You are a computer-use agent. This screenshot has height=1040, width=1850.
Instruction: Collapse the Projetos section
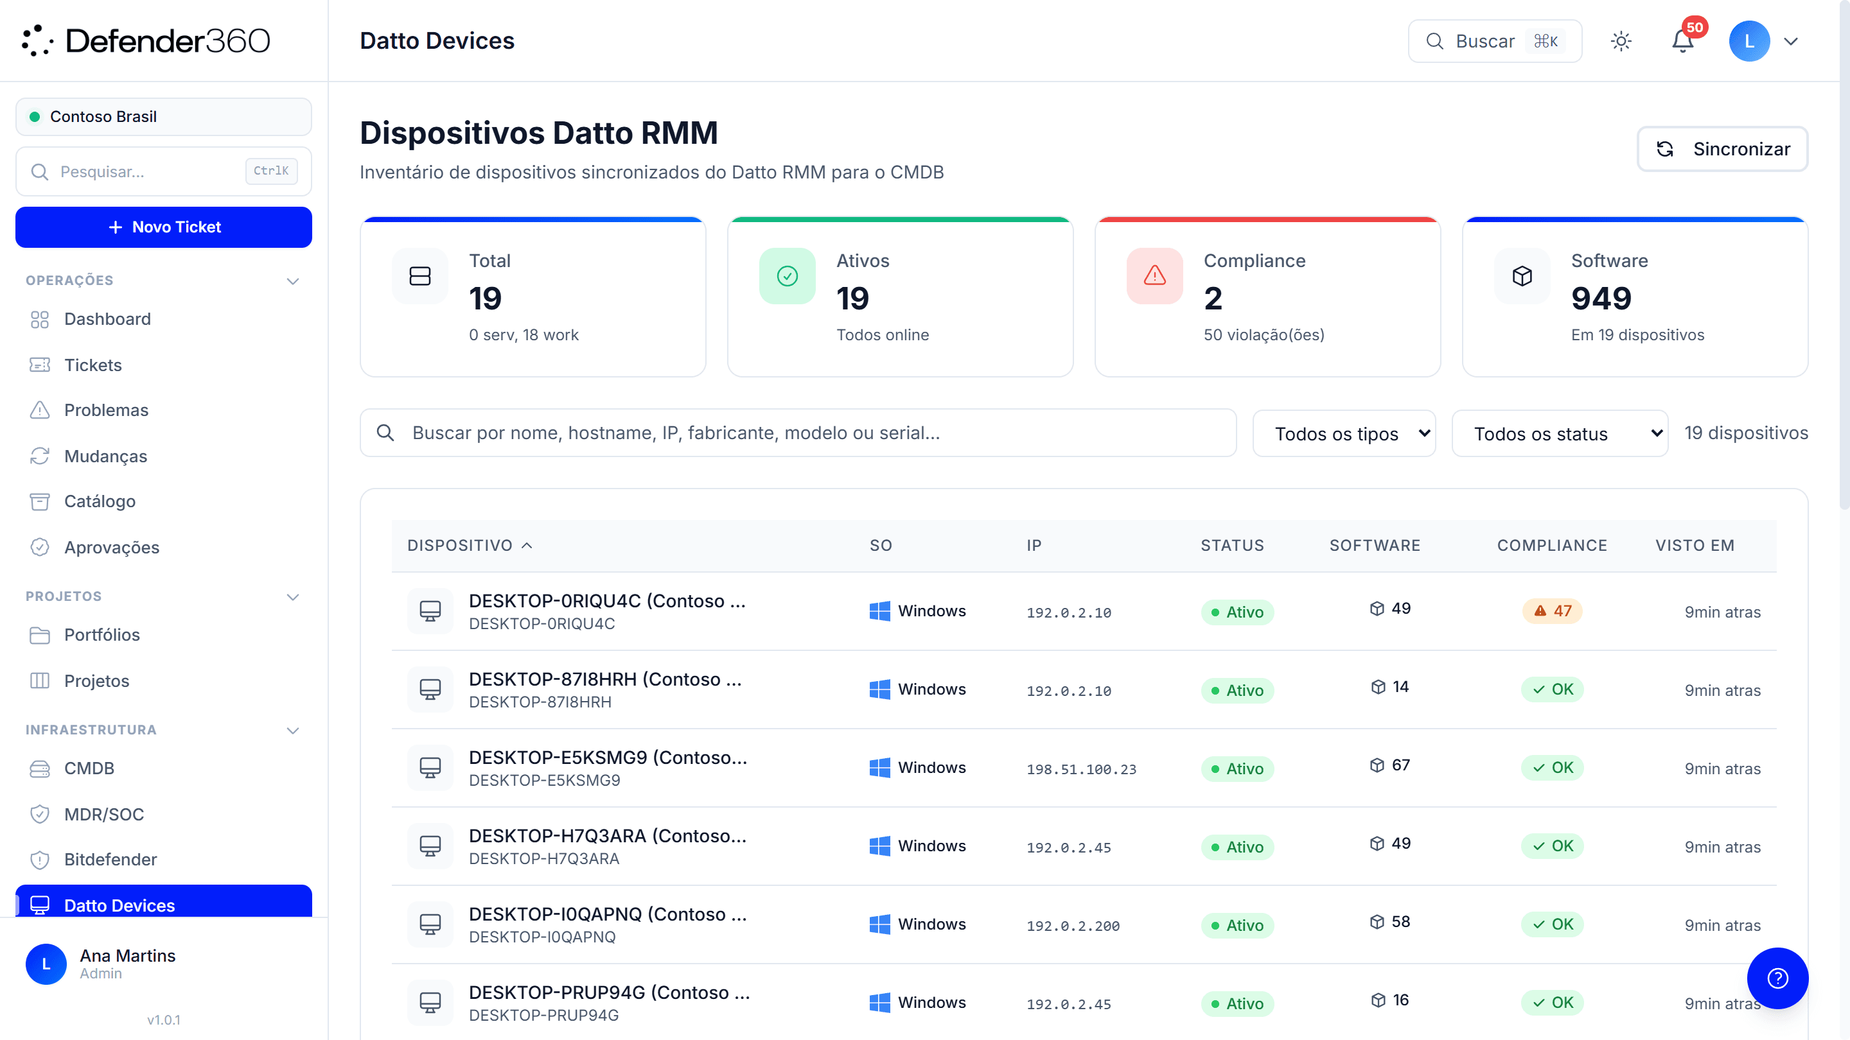pos(293,596)
